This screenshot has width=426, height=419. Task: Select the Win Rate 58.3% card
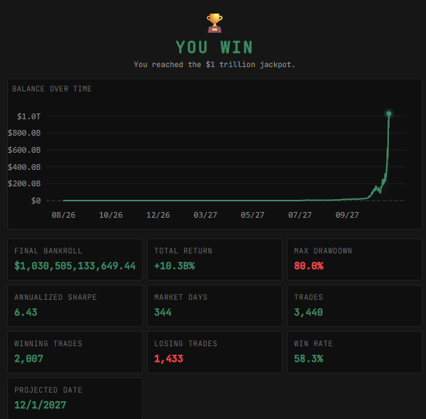(355, 352)
